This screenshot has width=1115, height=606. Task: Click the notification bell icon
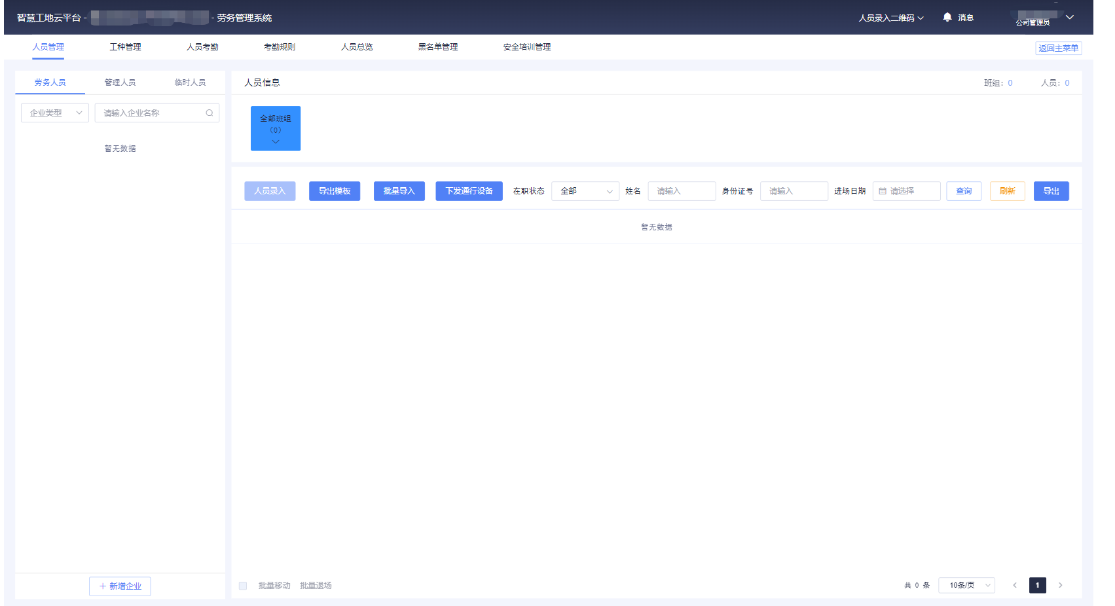click(947, 17)
